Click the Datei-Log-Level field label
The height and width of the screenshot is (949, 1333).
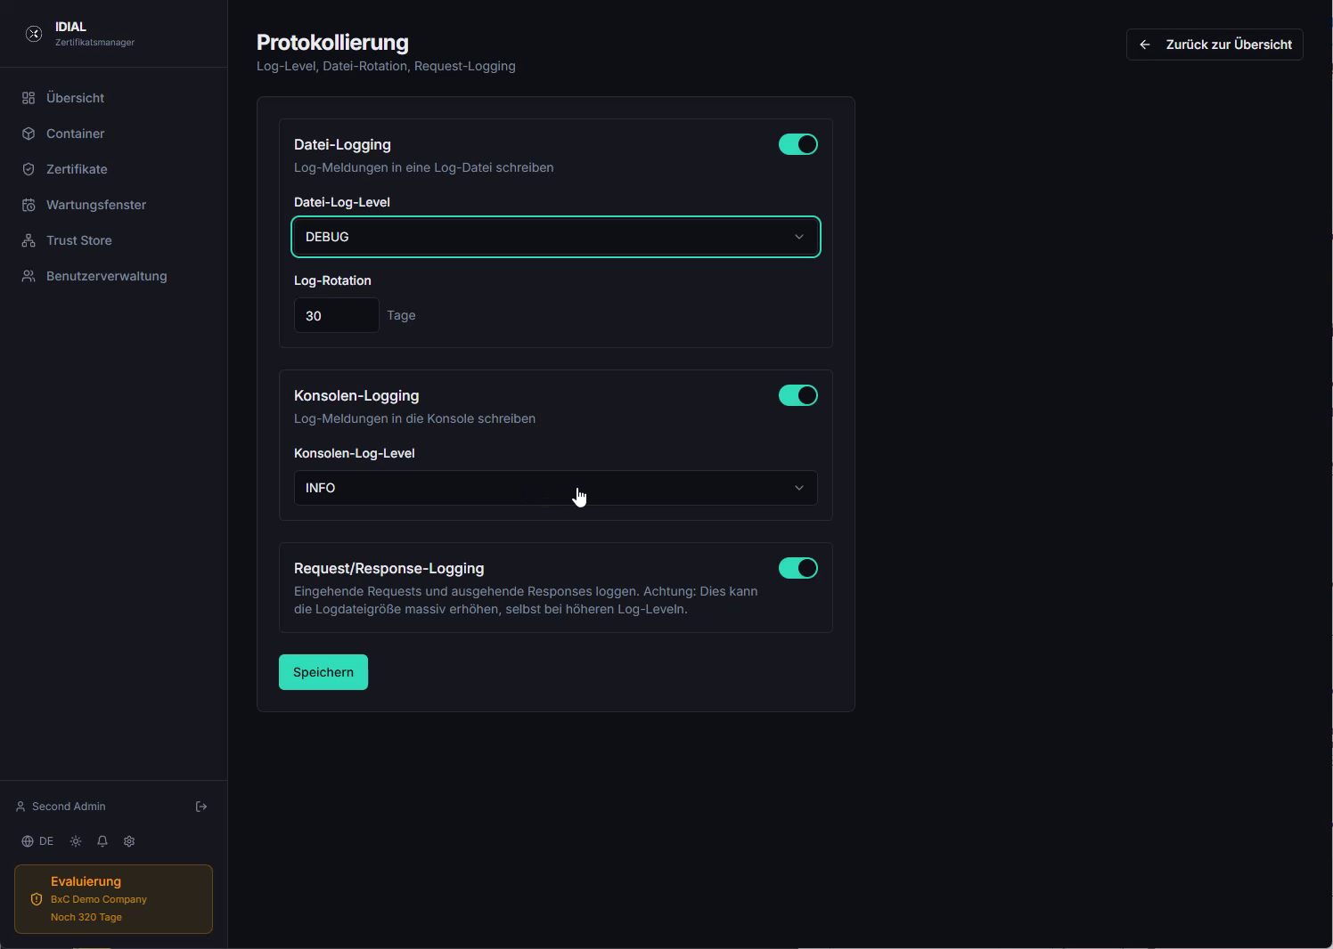pos(342,202)
